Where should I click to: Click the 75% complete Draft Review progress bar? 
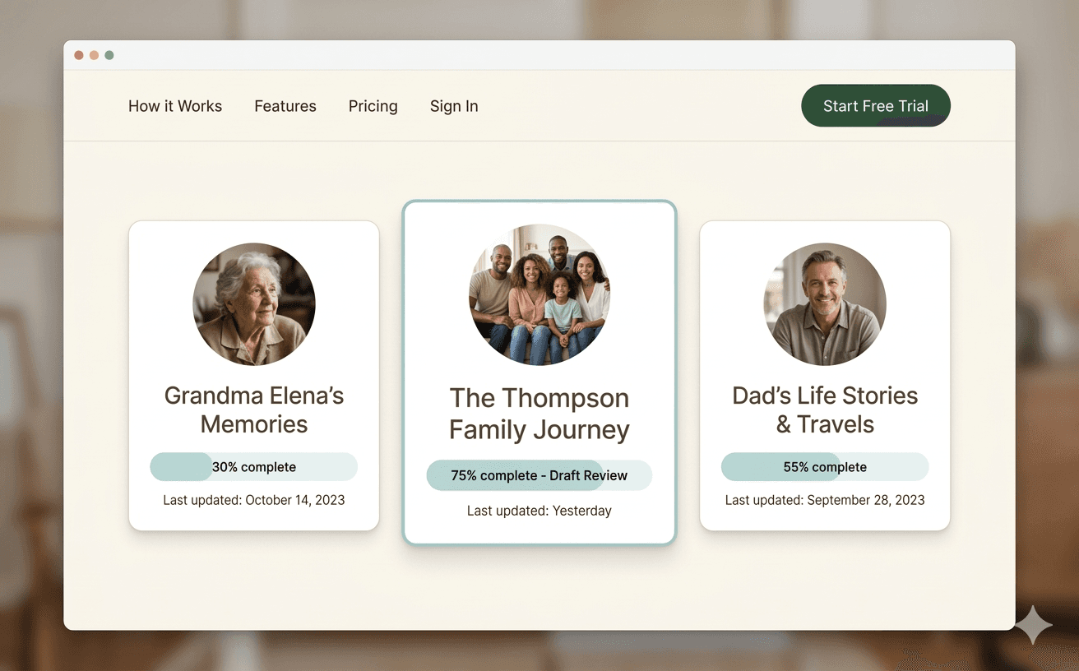tap(539, 475)
